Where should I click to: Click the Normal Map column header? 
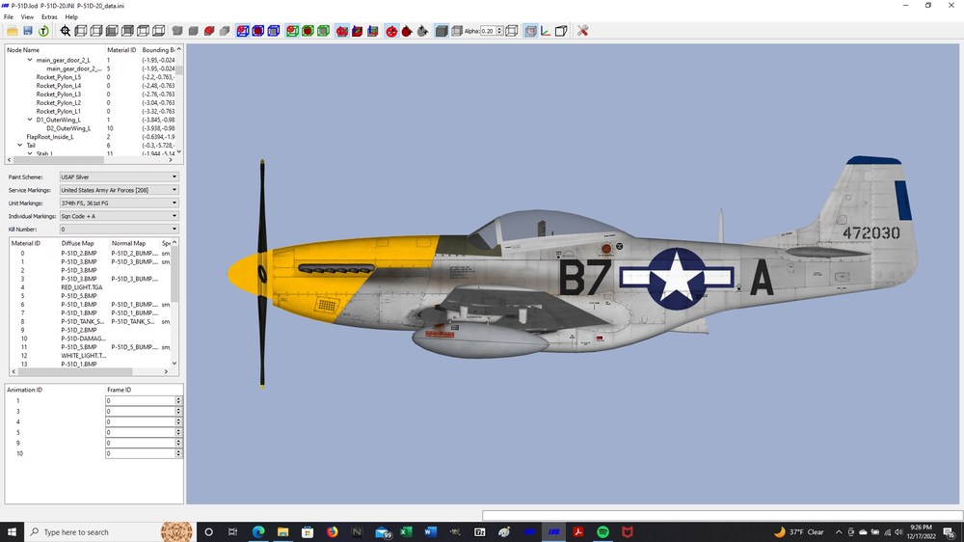click(128, 243)
